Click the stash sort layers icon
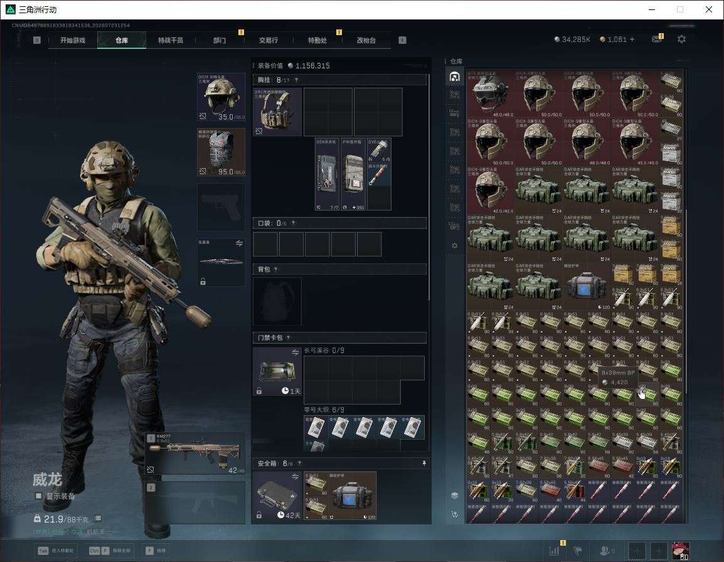 [x=454, y=496]
